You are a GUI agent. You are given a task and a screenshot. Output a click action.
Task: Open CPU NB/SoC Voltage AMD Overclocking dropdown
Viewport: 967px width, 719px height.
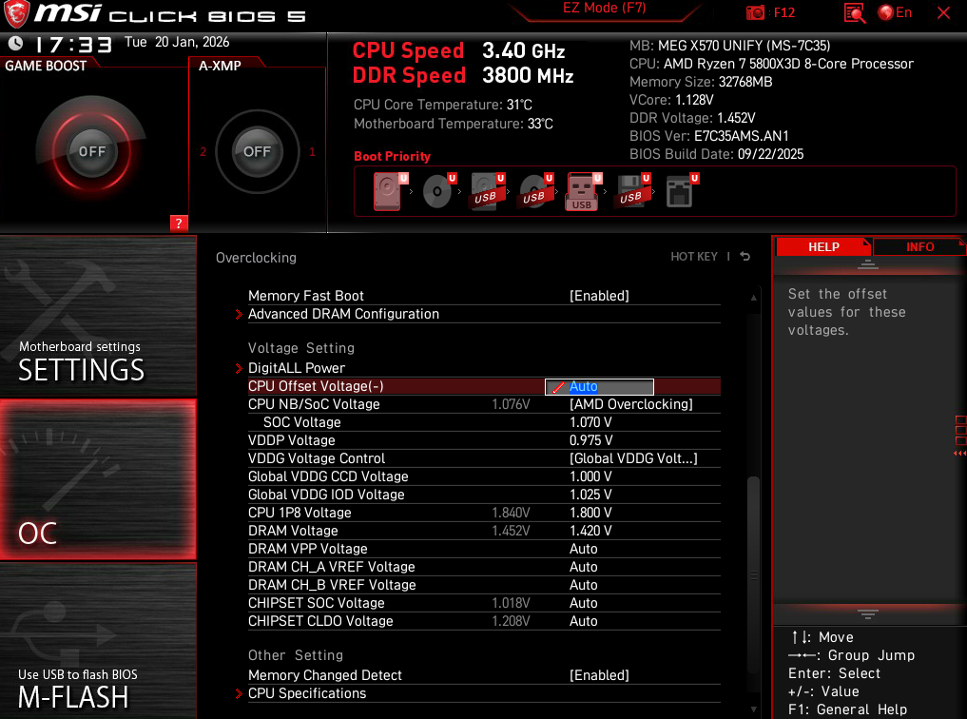click(631, 404)
